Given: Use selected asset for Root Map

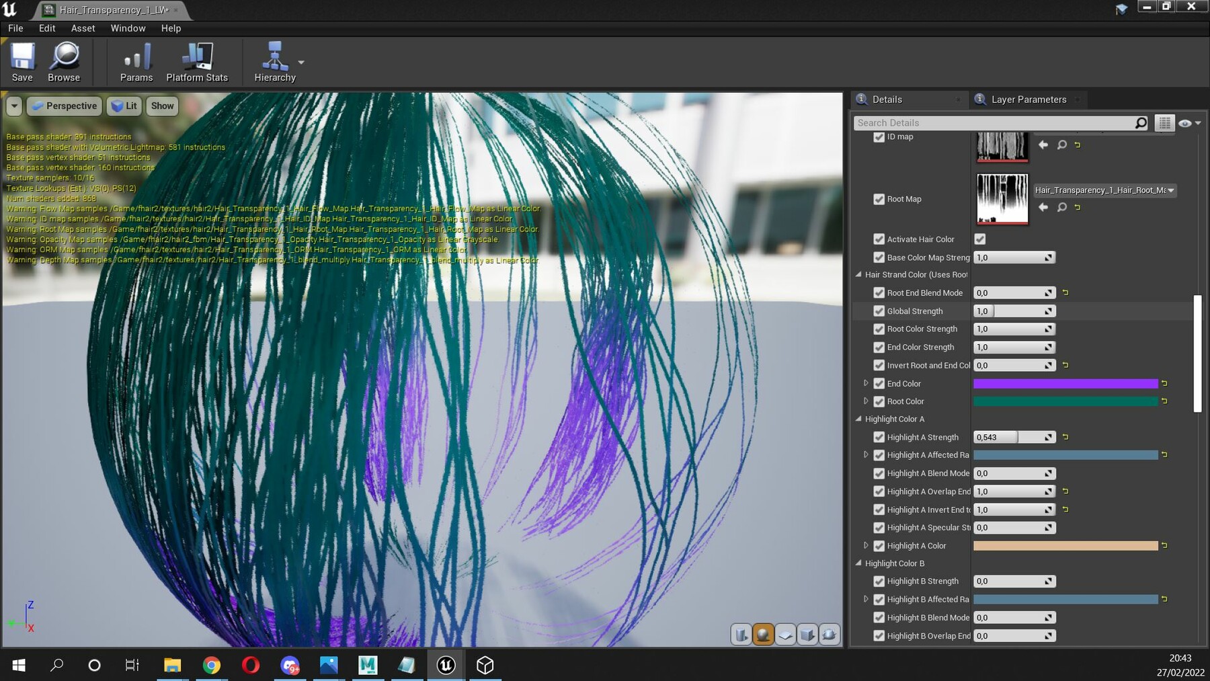Looking at the screenshot, I should [x=1043, y=207].
